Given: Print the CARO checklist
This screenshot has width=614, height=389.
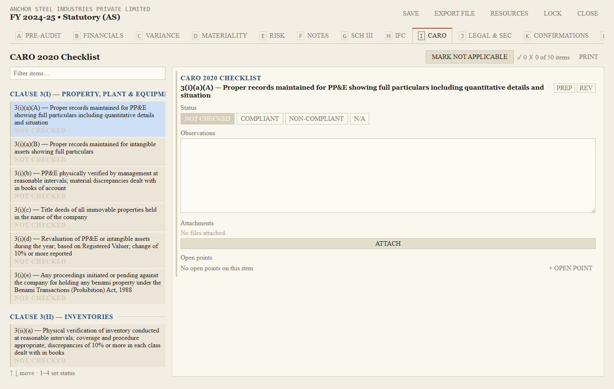Looking at the screenshot, I should pos(588,57).
